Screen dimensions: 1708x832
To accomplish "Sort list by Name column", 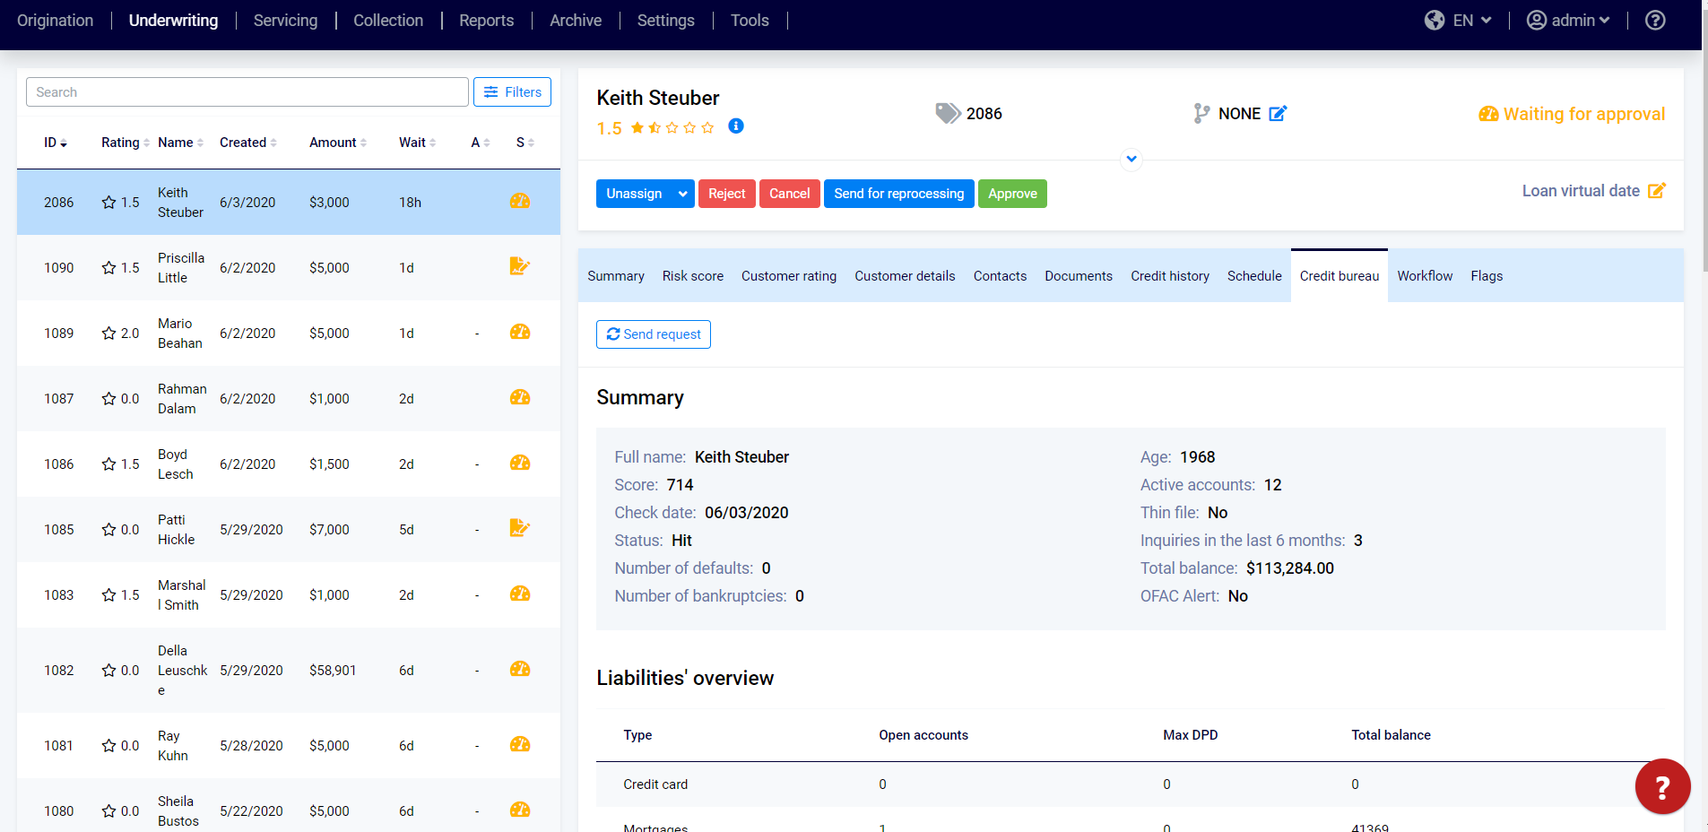I will (181, 143).
